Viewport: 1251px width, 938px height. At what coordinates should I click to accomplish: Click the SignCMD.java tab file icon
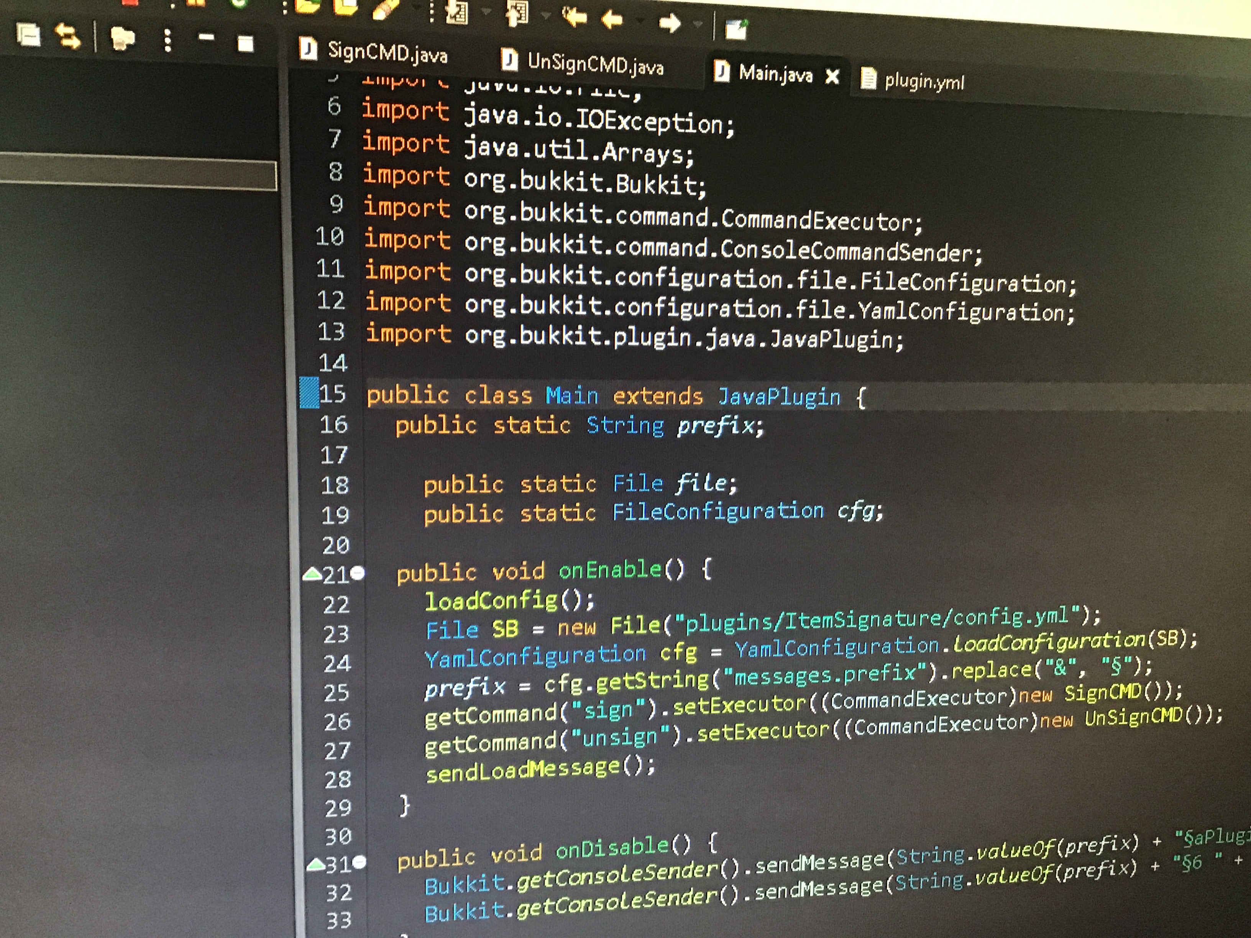[308, 49]
